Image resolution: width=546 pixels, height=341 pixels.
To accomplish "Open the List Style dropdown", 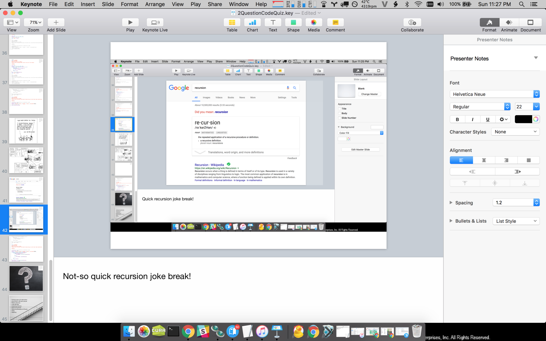I will (x=516, y=221).
